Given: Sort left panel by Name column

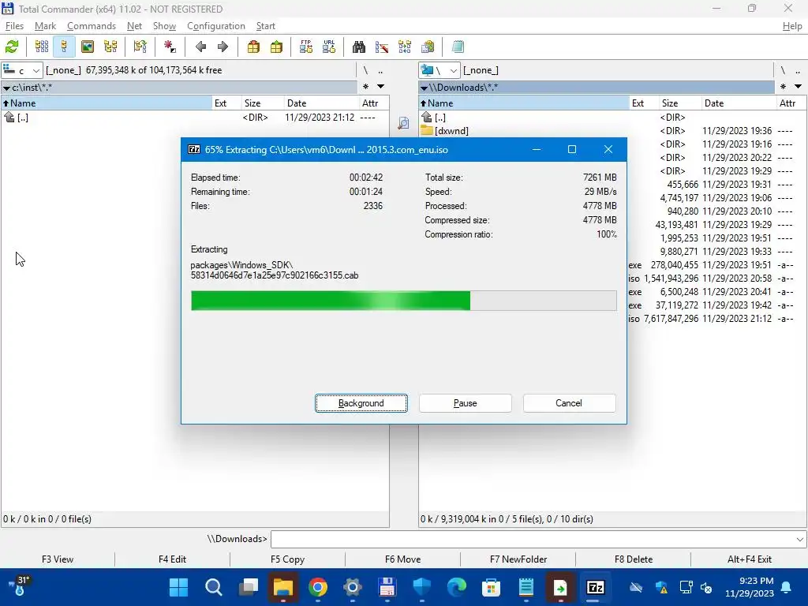Looking at the screenshot, I should tap(107, 103).
